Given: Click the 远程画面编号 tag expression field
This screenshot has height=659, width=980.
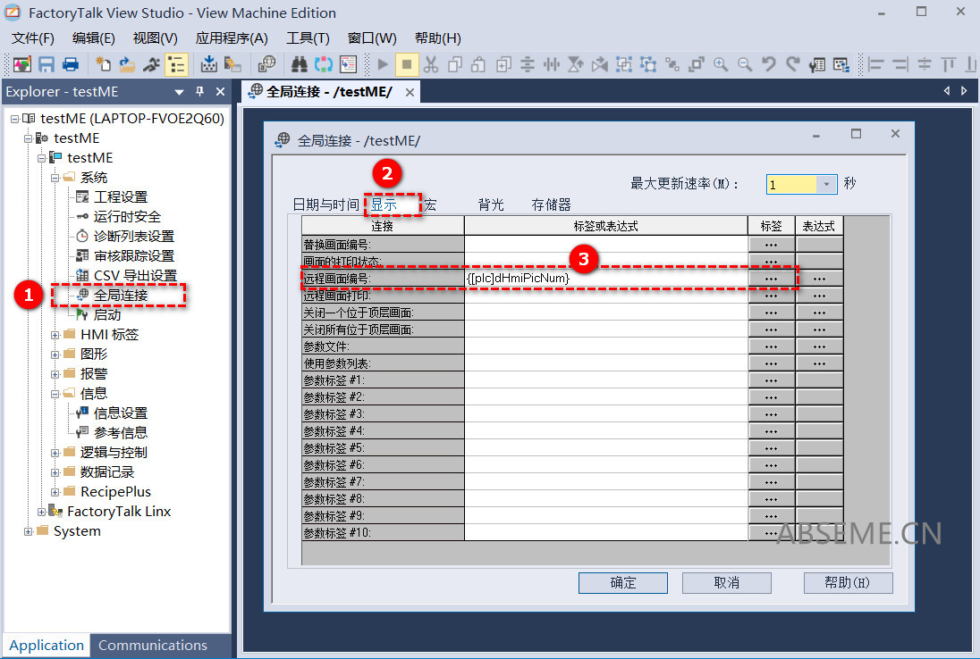Looking at the screenshot, I should coord(605,279).
